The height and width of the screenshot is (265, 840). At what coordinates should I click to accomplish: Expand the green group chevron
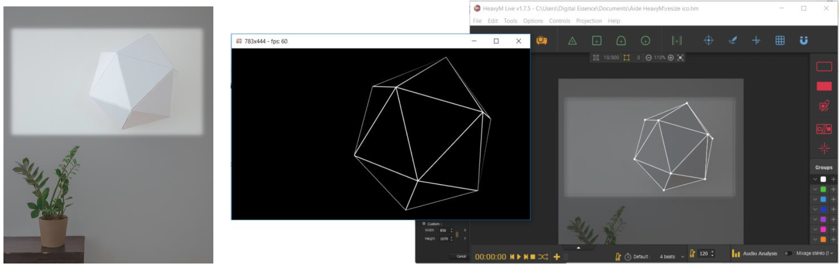click(x=815, y=189)
